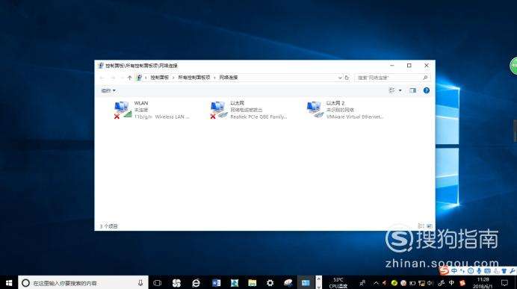Image resolution: width=517 pixels, height=289 pixels.
Task: Expand chevron before 控制面板 breadcrumb
Action: (x=146, y=78)
